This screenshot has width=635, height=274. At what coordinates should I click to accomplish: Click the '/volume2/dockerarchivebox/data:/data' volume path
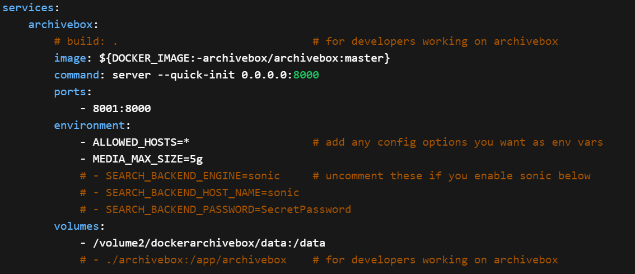click(209, 243)
